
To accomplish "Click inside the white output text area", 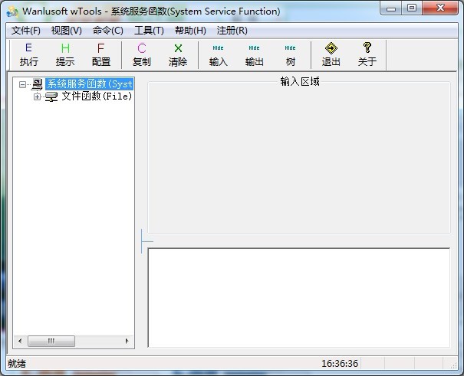I will [x=298, y=296].
